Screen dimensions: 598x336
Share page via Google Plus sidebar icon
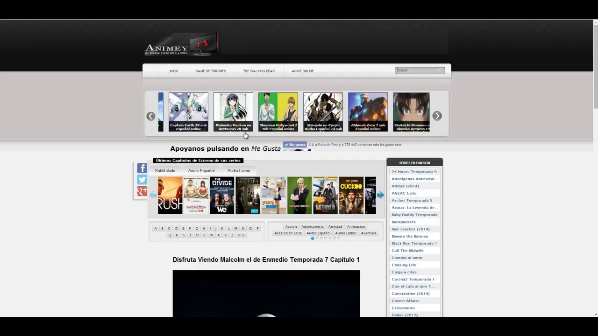[x=142, y=191]
